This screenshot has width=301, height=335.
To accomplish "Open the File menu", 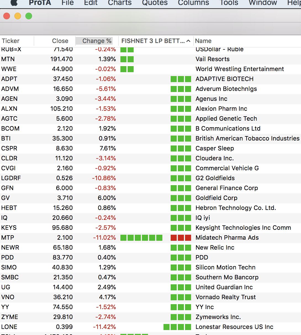I will [68, 3].
